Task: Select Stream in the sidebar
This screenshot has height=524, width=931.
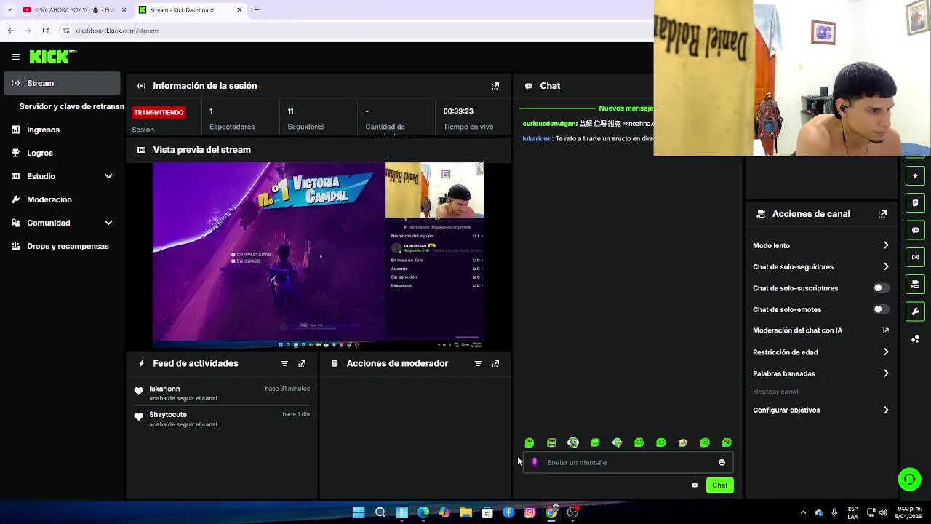Action: (x=62, y=83)
